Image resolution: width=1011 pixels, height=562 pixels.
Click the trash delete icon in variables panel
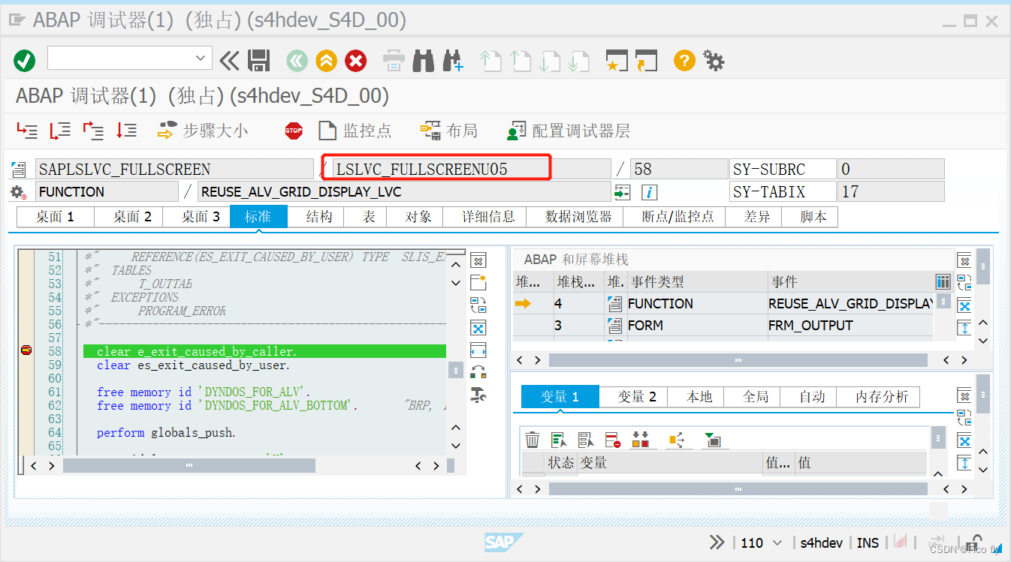pyautogui.click(x=533, y=438)
